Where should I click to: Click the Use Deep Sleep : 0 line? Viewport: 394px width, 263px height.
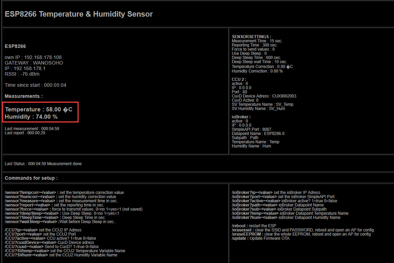pos(249,53)
